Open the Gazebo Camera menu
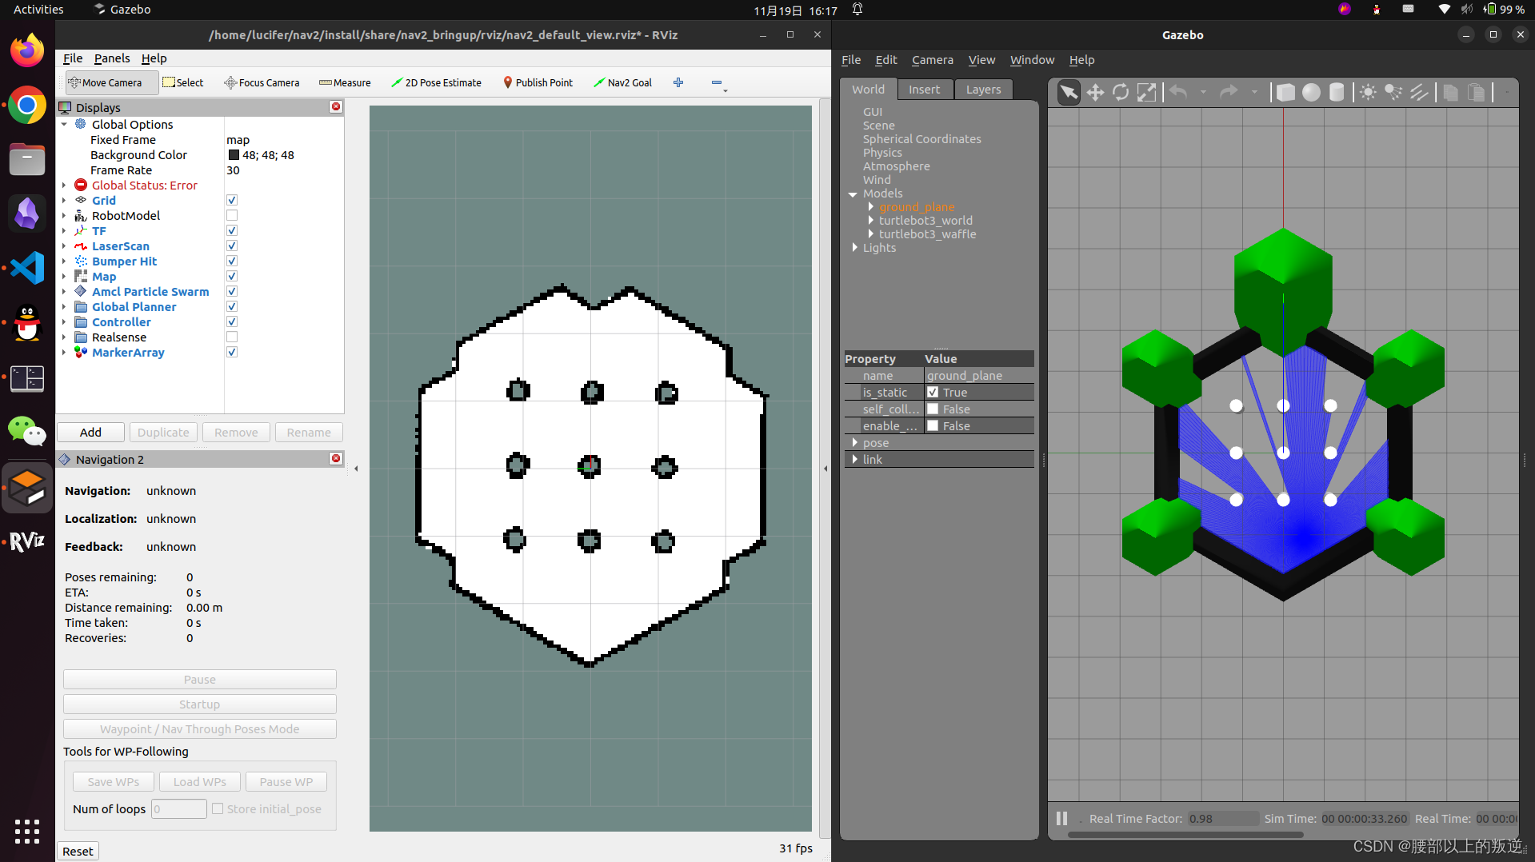Screen dimensions: 1535x862 point(933,59)
